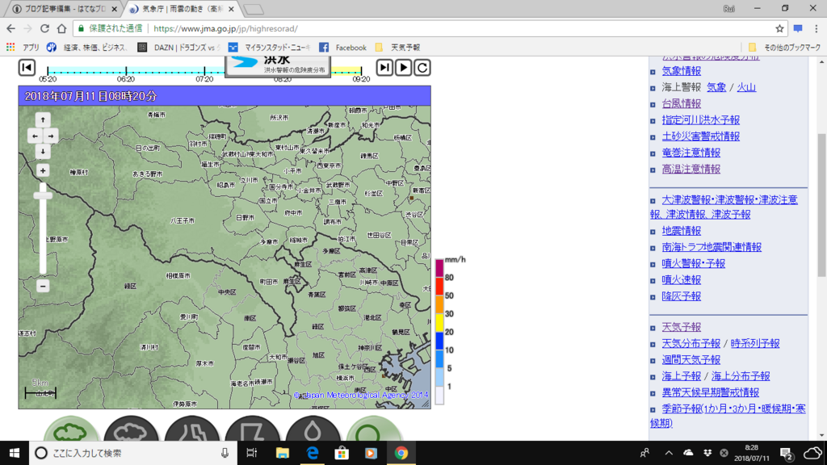Jump to the first radar frame

coord(27,68)
